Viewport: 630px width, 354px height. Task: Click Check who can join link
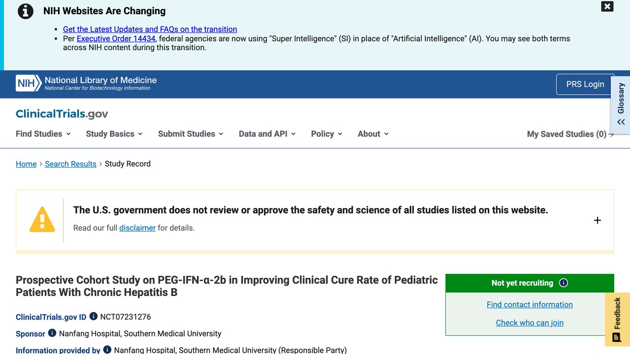(x=530, y=323)
